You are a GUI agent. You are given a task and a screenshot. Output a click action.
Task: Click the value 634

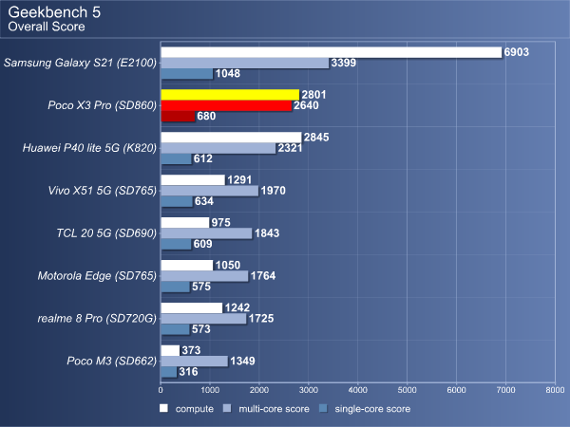204,201
